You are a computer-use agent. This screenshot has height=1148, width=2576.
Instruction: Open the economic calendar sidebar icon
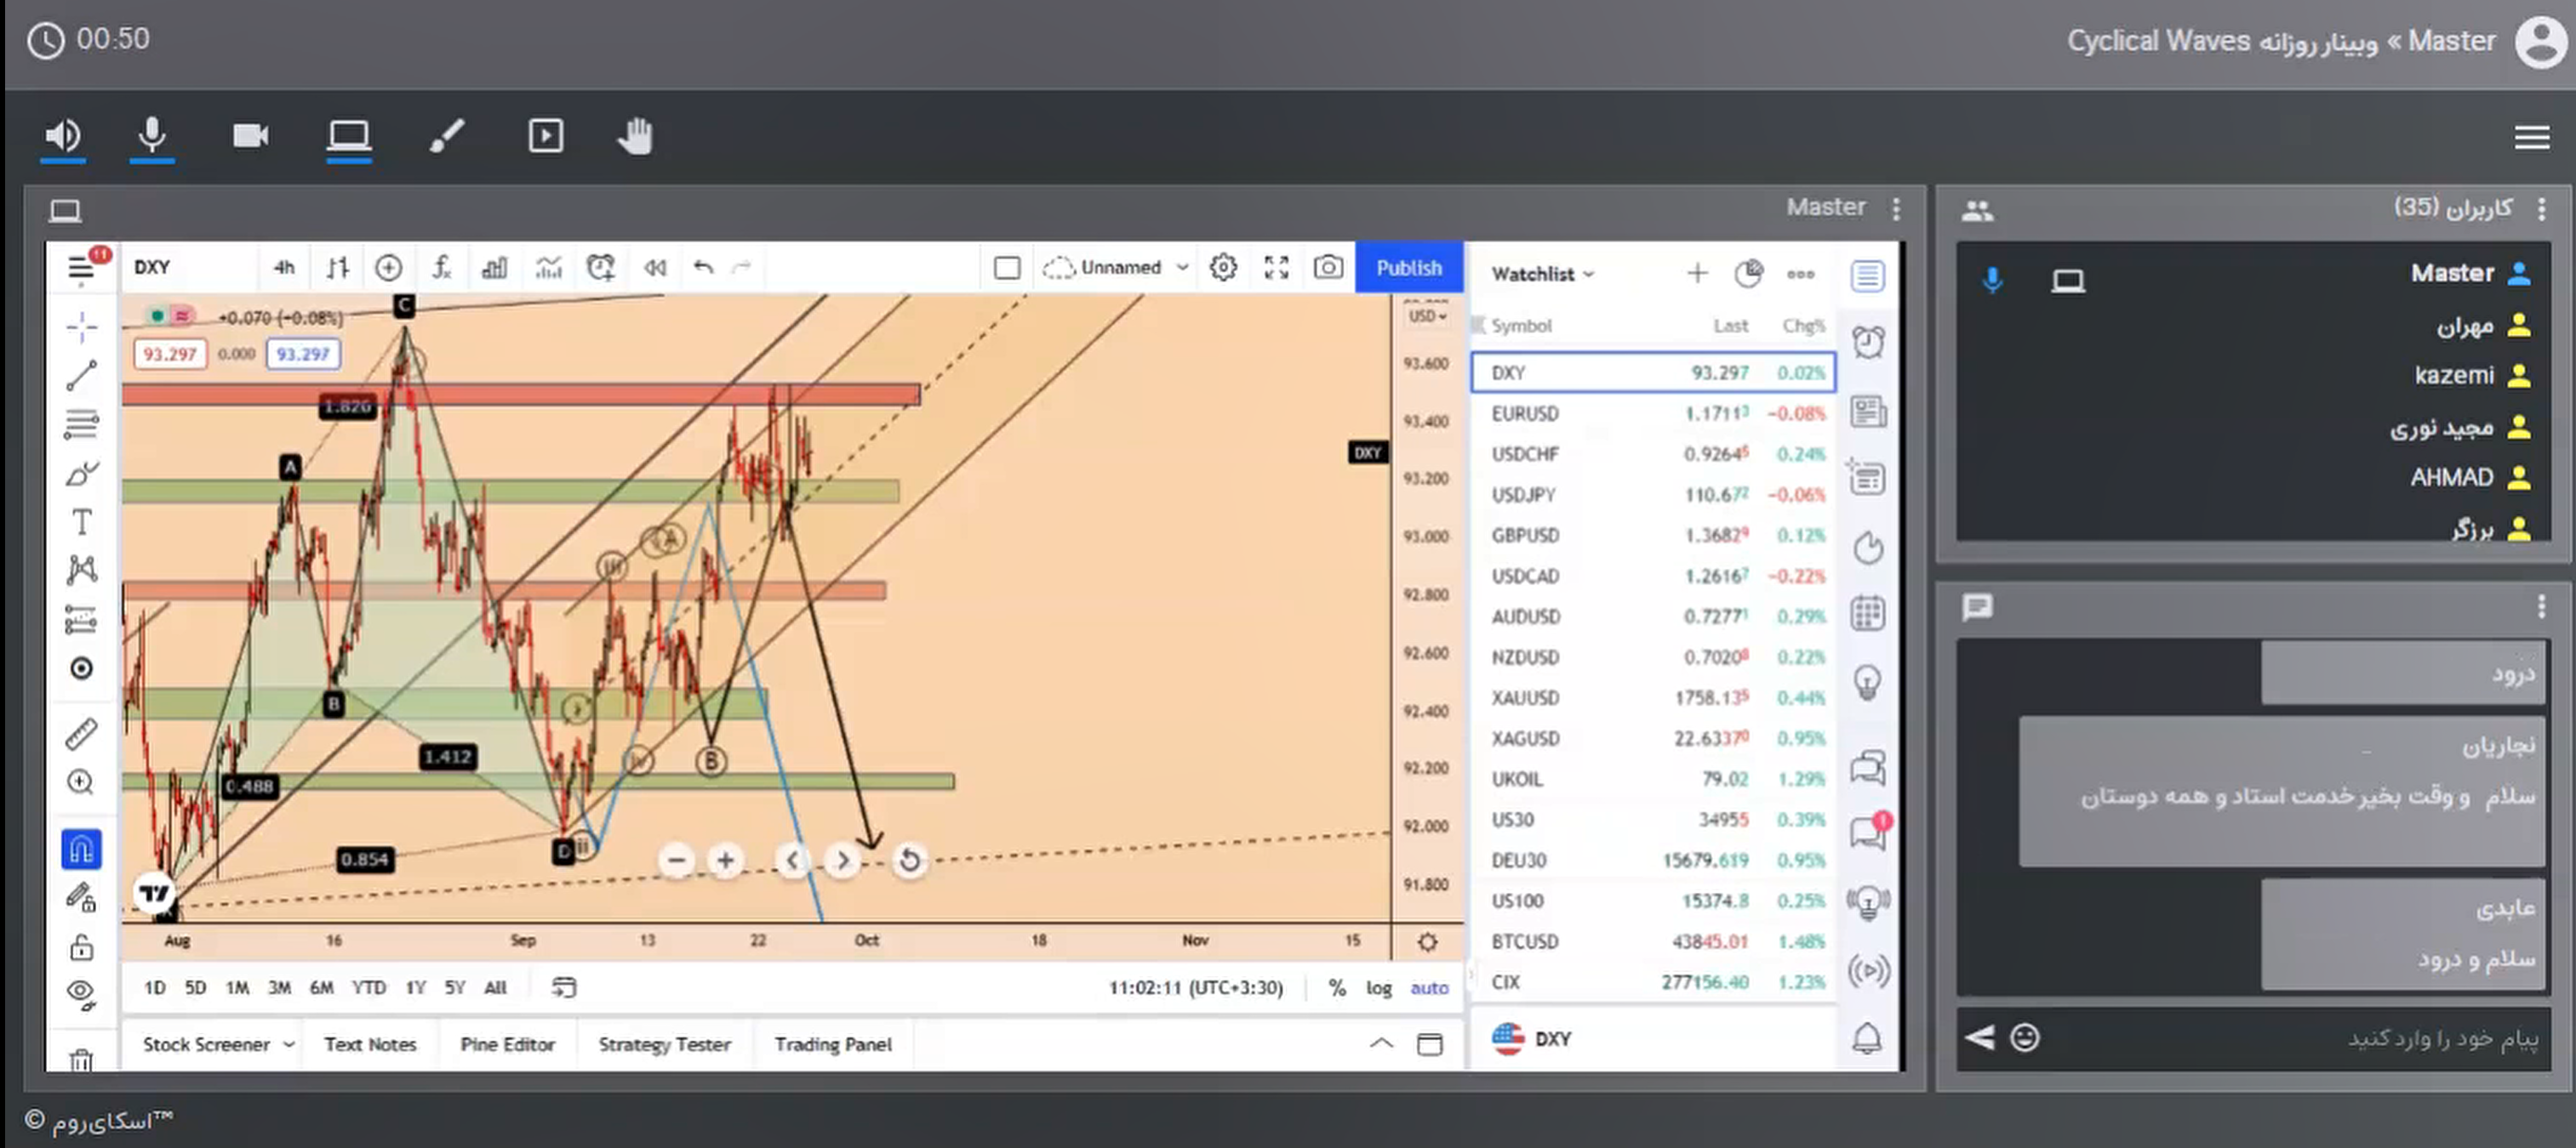point(1868,612)
